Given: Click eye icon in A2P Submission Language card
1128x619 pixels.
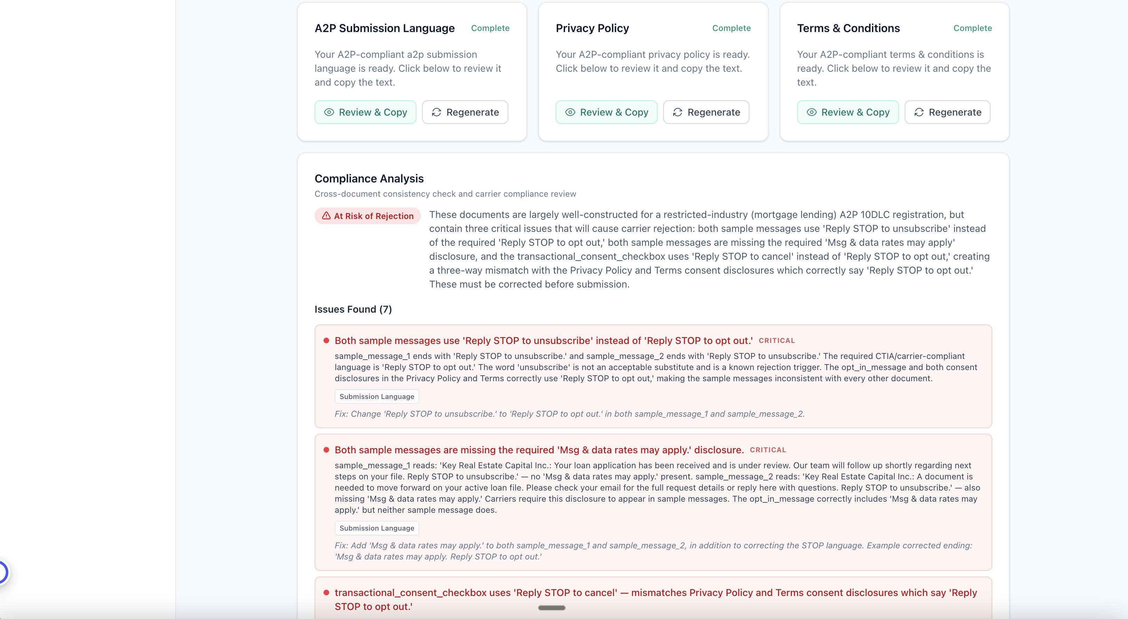Looking at the screenshot, I should (x=329, y=112).
